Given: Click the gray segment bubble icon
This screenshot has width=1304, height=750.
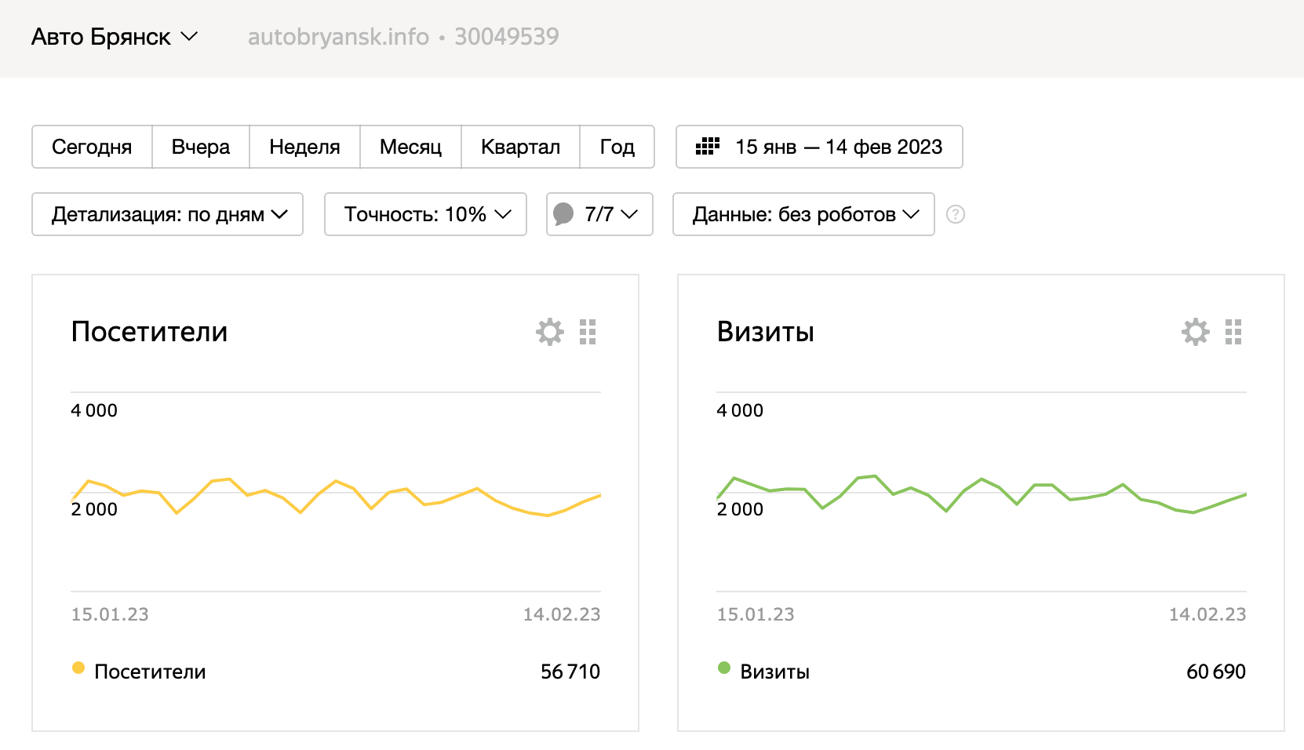Looking at the screenshot, I should pos(563,213).
